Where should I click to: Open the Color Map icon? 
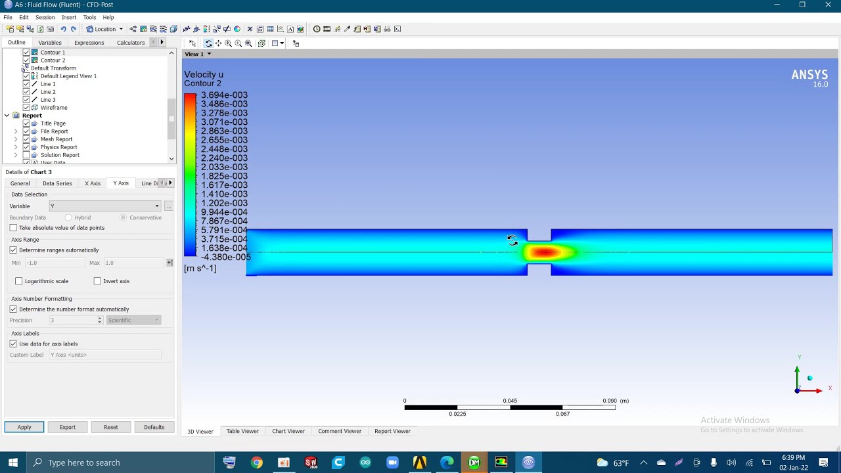pyautogui.click(x=237, y=29)
